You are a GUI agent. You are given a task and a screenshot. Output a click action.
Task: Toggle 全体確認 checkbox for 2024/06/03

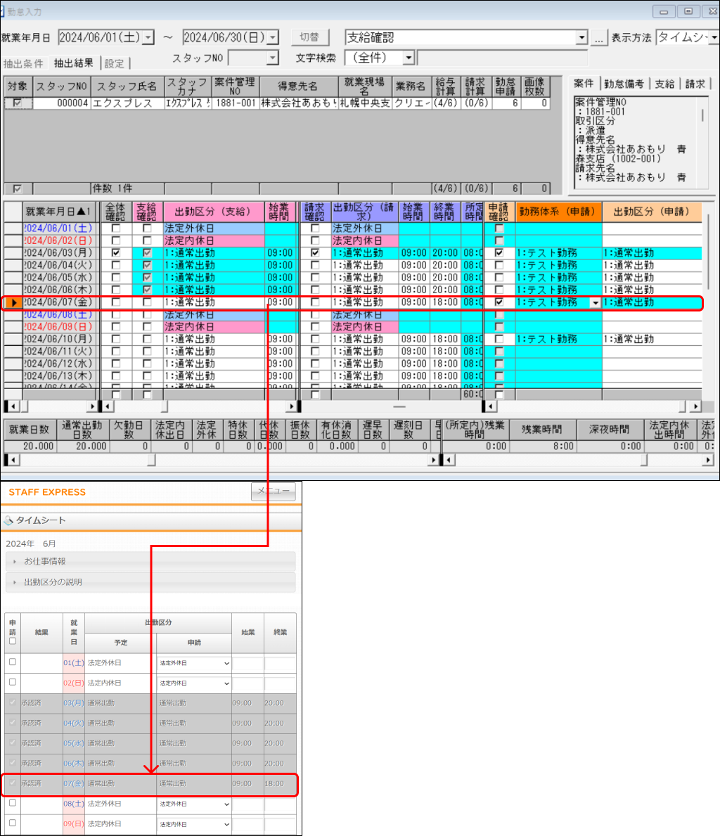pos(116,252)
